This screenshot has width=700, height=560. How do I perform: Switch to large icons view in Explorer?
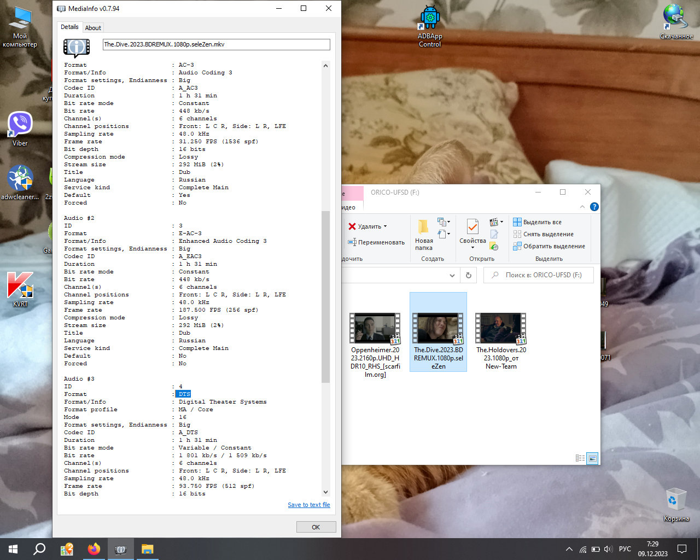(592, 458)
